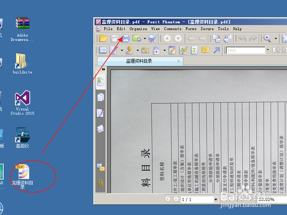Select the edit document pencil tool
Viewport: 287px width, 215px height.
(x=114, y=50)
